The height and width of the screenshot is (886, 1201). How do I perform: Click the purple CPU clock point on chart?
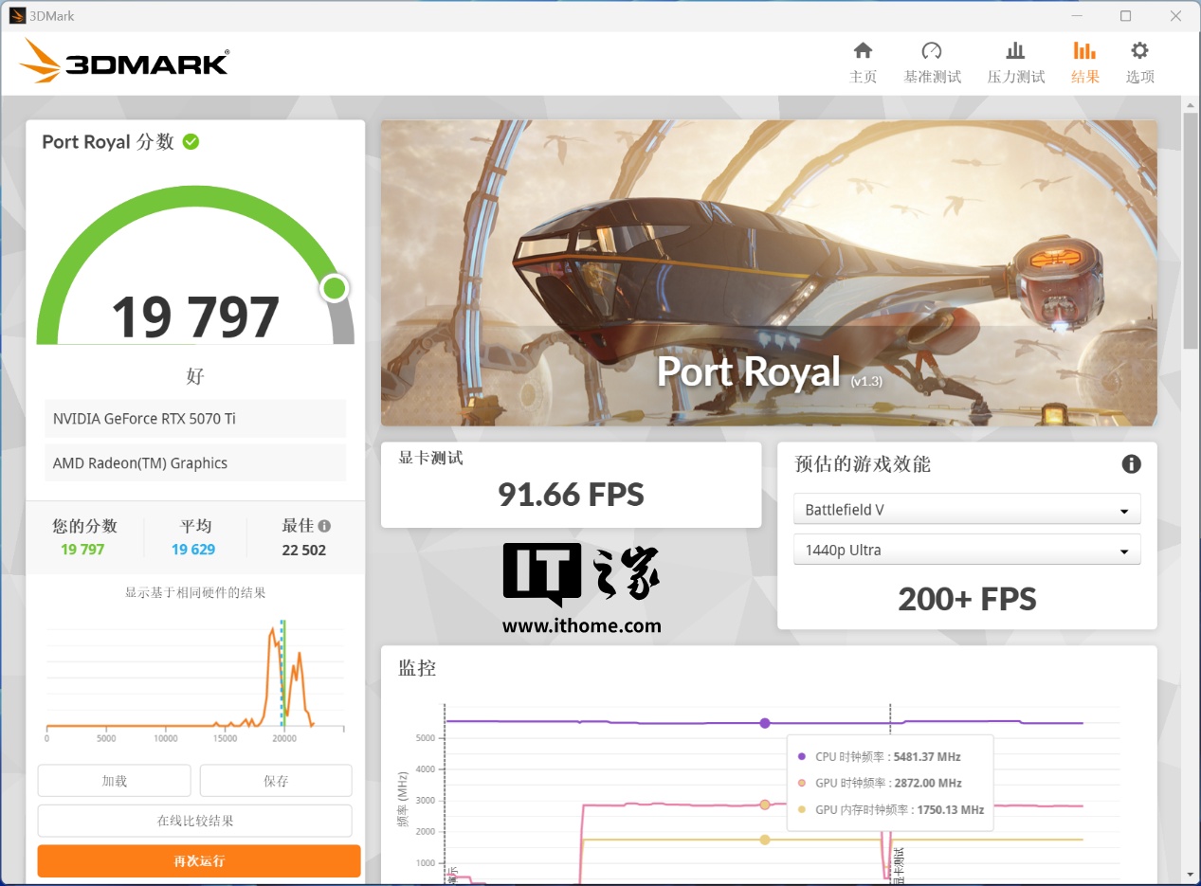pos(765,723)
